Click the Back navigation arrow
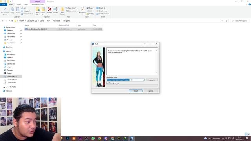Image resolution: width=251 pixels, height=141 pixels. [2, 21]
